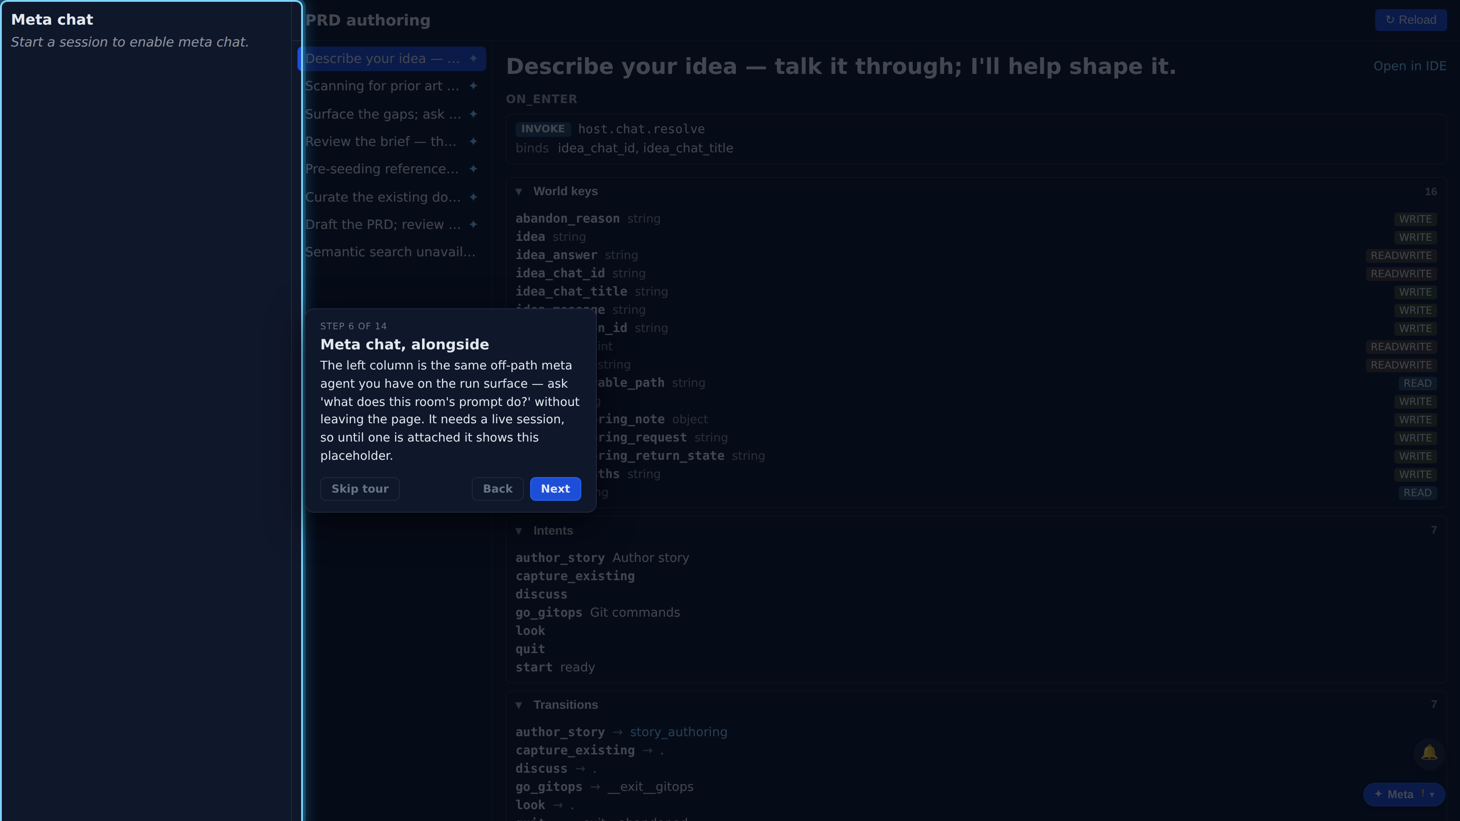Select 'Surface the gaps; ask' step
The height and width of the screenshot is (821, 1460).
[x=391, y=114]
